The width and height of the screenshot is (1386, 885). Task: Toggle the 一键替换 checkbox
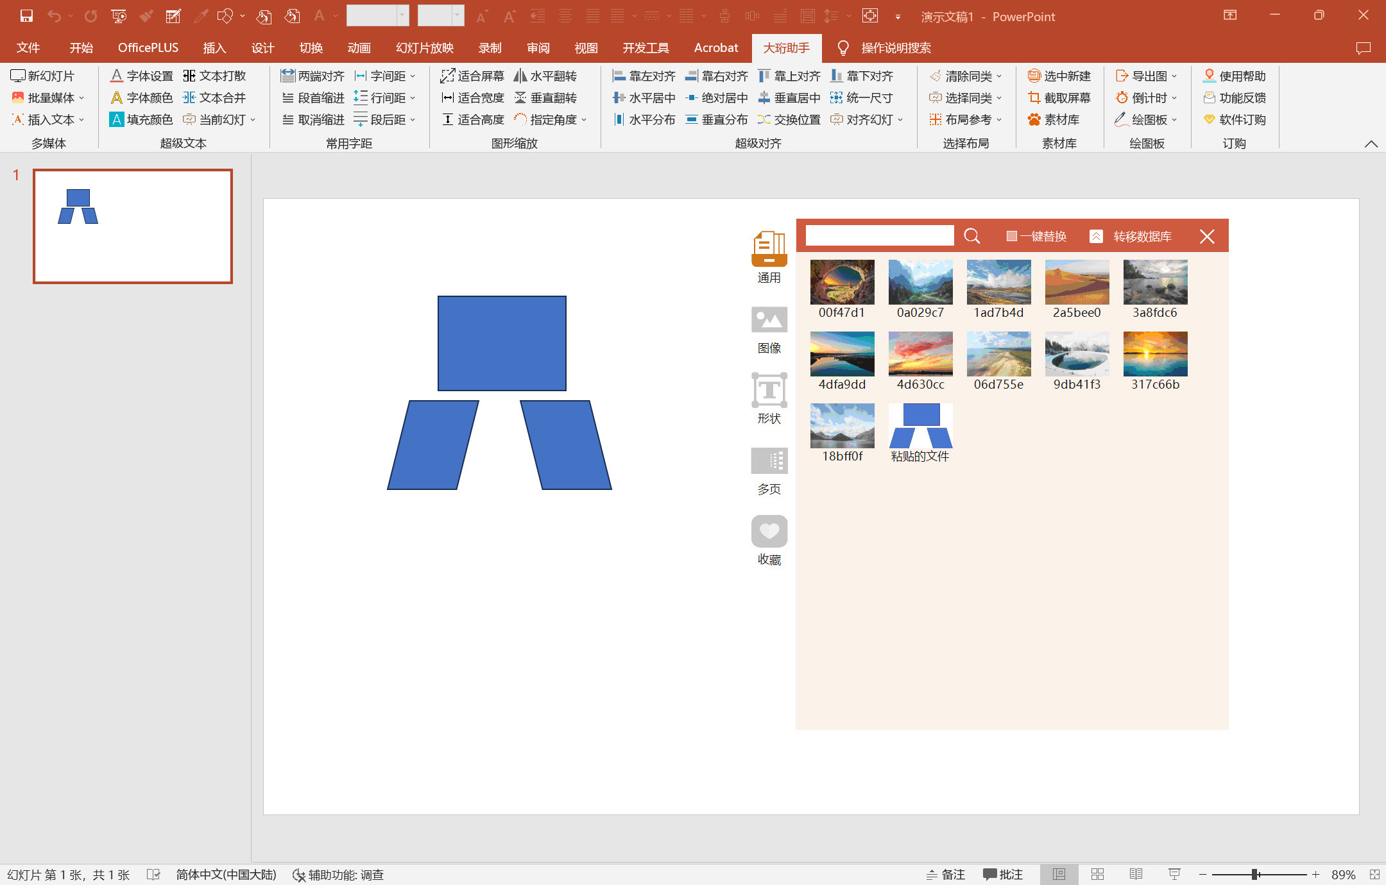click(1012, 237)
